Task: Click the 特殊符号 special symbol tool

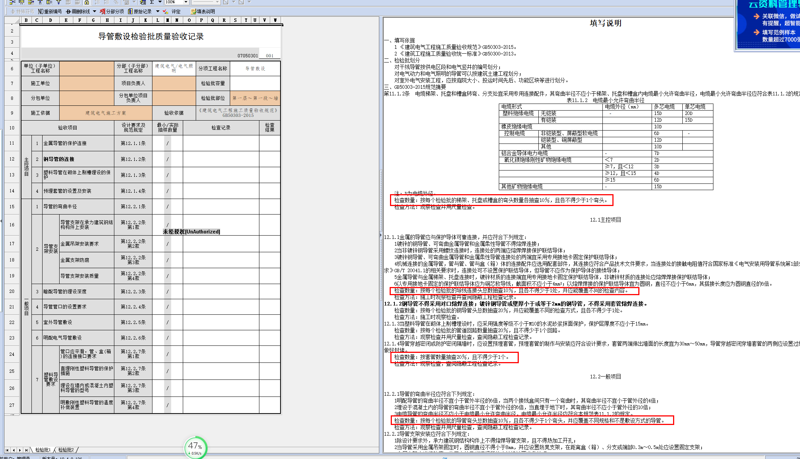Action: pos(23,11)
